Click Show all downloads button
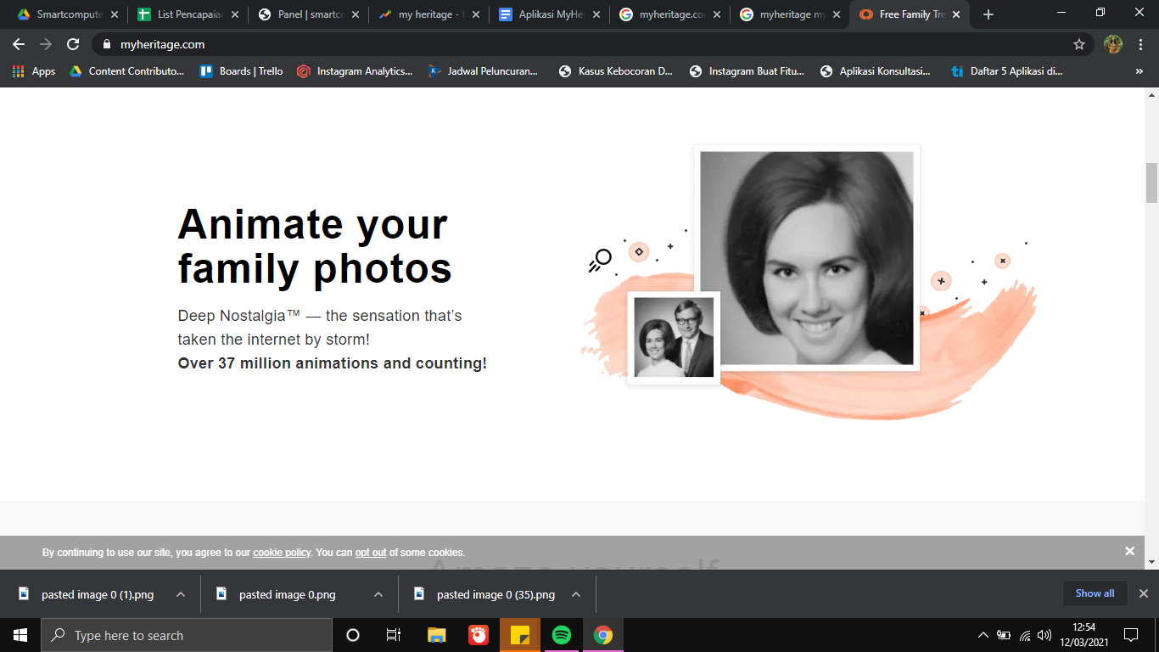The image size is (1159, 652). pyautogui.click(x=1095, y=593)
